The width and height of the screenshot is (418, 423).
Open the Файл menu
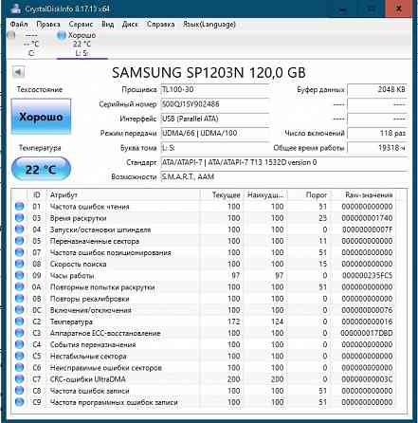click(x=19, y=25)
